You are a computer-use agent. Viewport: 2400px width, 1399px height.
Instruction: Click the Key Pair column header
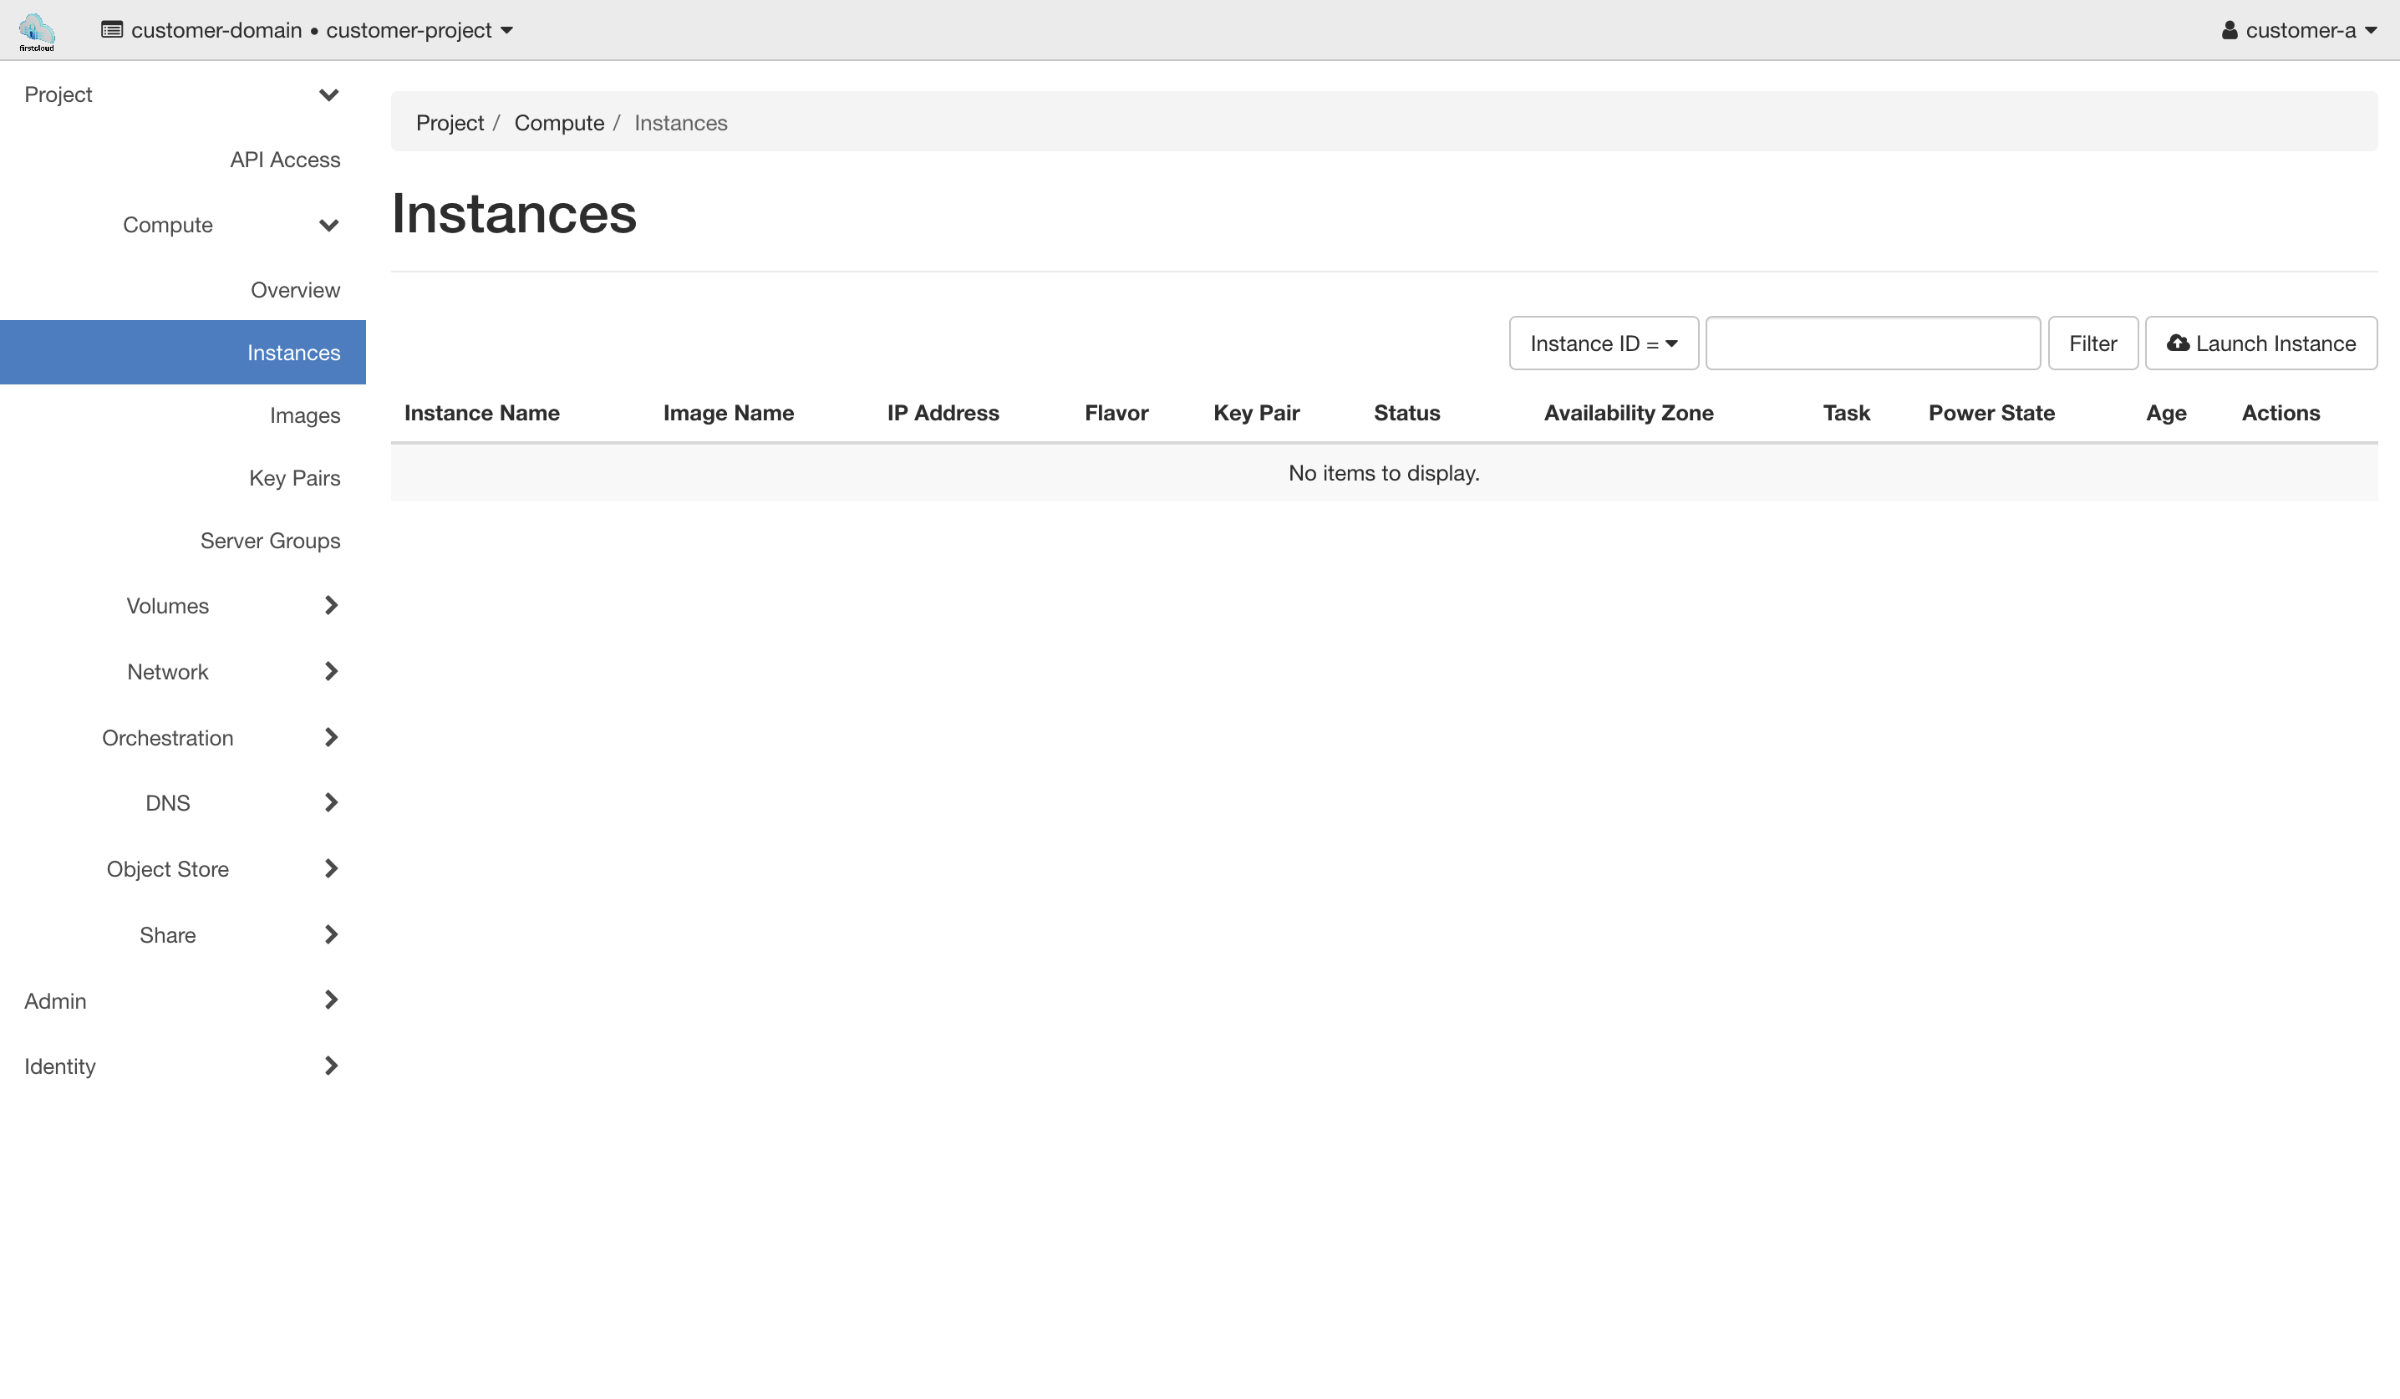pyautogui.click(x=1256, y=414)
